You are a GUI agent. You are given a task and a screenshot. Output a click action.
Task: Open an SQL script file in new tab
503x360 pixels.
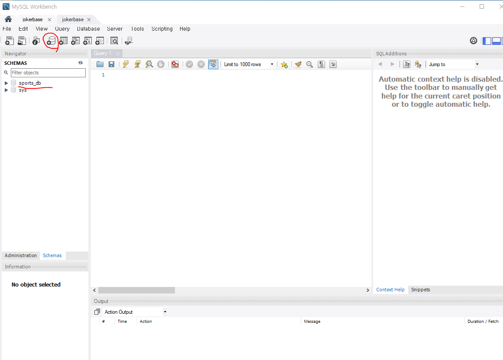tap(22, 41)
